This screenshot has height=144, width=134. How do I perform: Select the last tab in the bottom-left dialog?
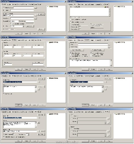pos(40,112)
